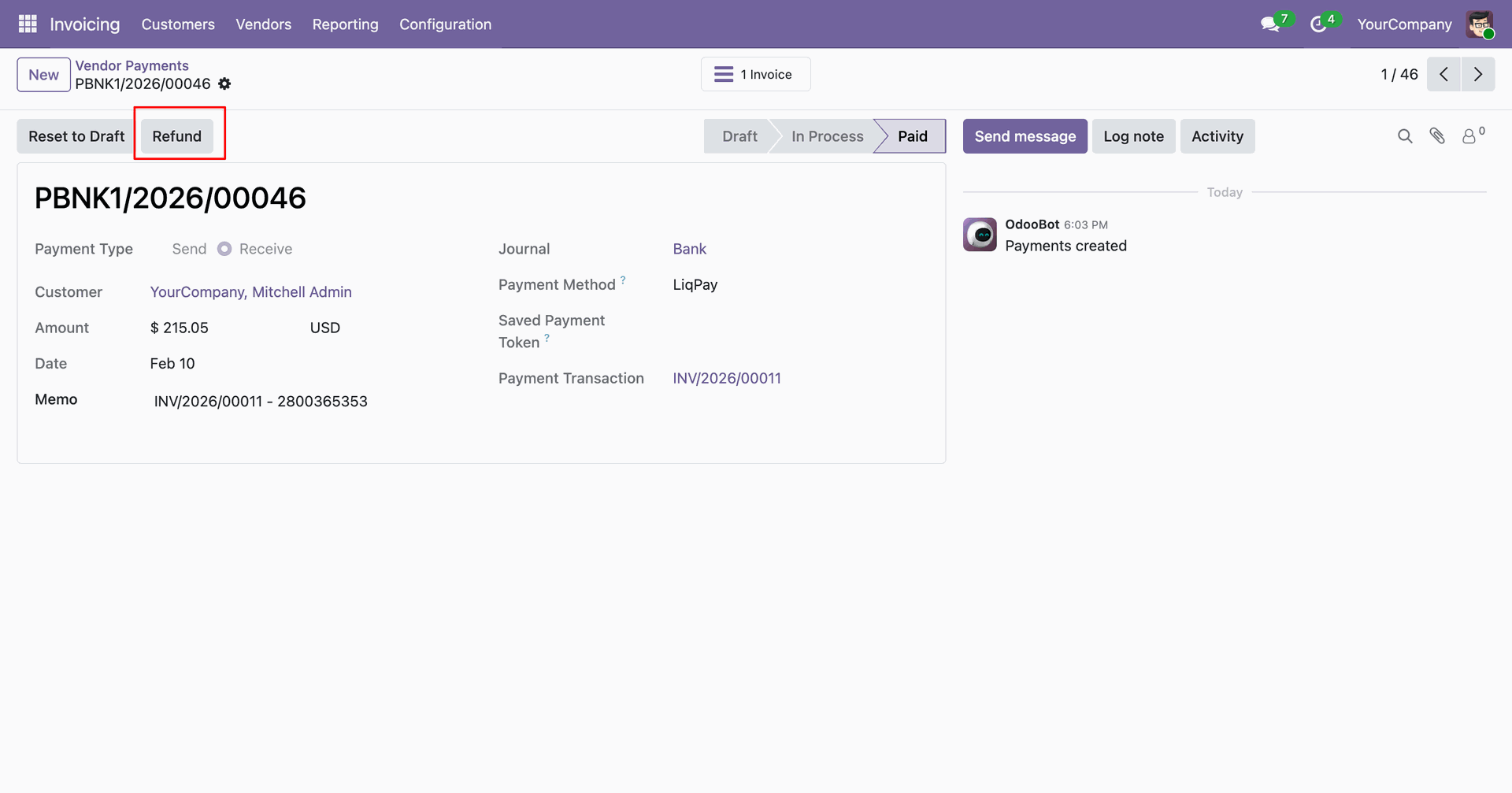This screenshot has height=793, width=1512.
Task: Go back to Vendor Payments breadcrumb
Action: click(x=132, y=65)
